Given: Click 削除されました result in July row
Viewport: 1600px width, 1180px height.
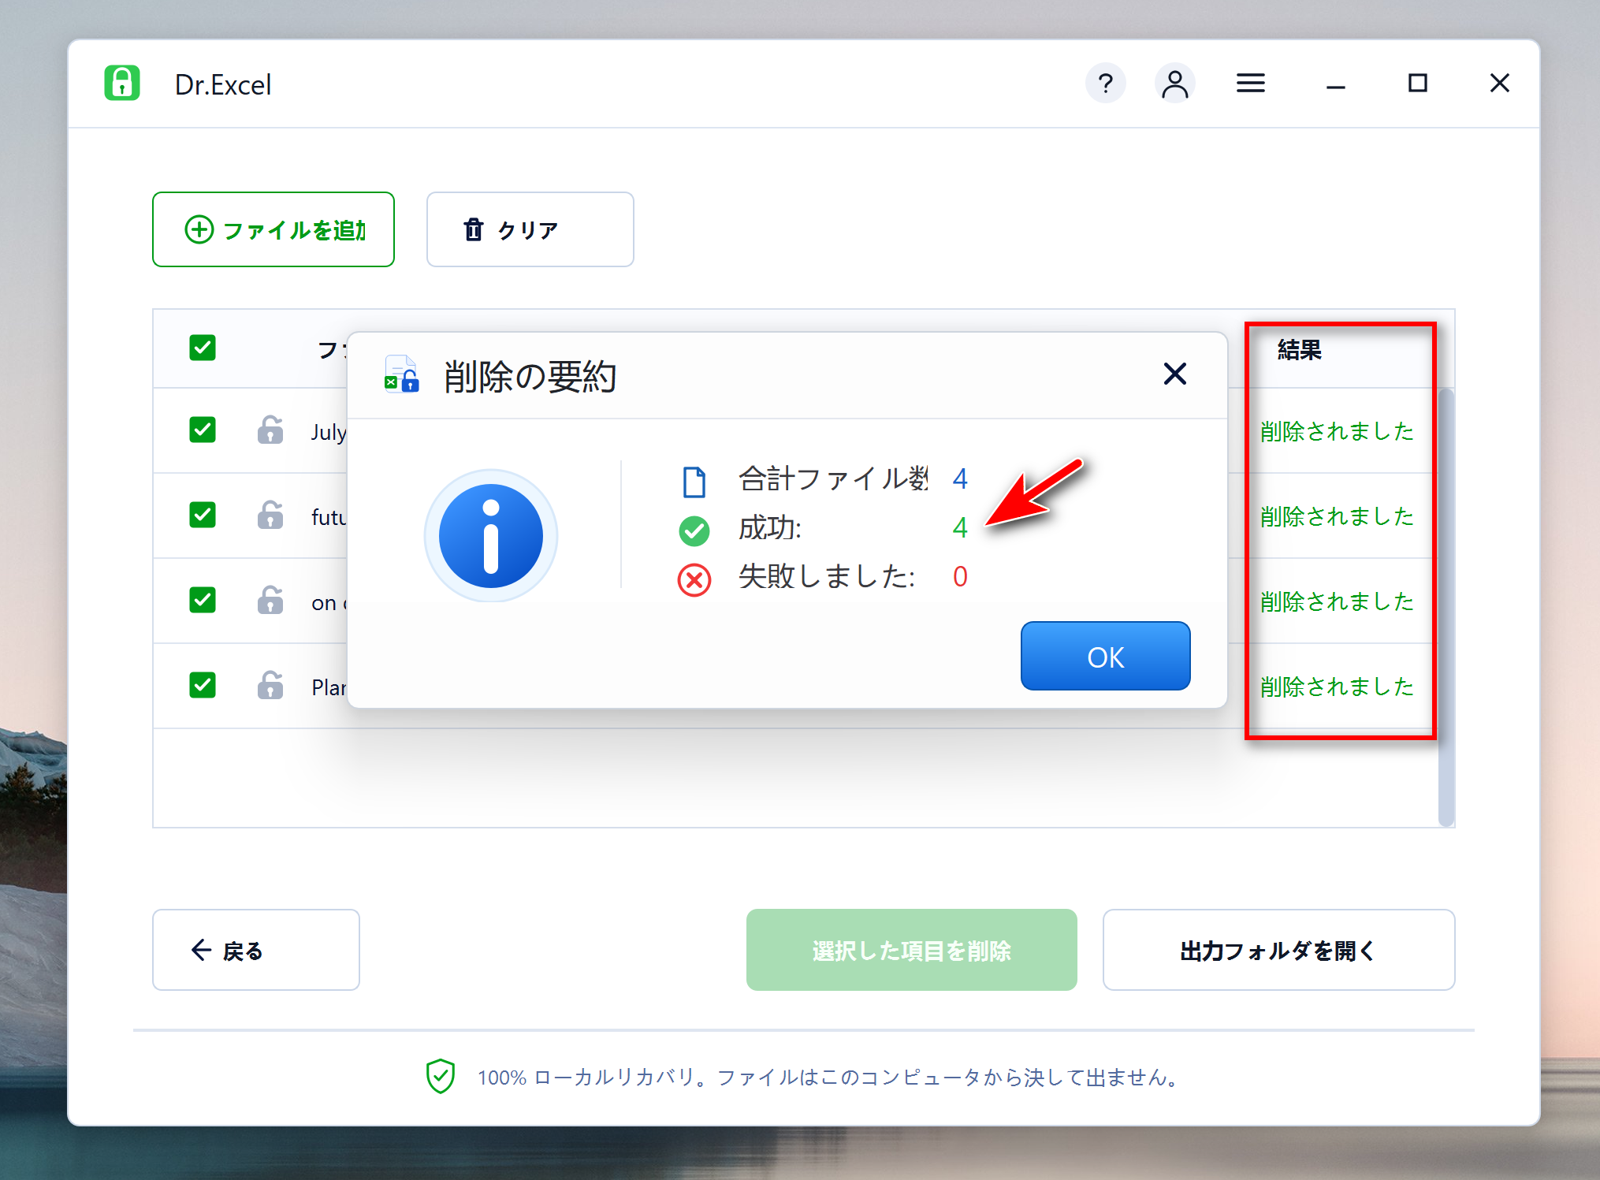Looking at the screenshot, I should 1337,431.
